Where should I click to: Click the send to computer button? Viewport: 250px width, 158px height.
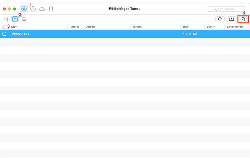[x=231, y=19]
